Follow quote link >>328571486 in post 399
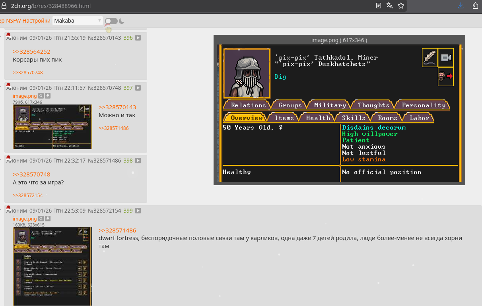This screenshot has height=306, width=482. 117,230
